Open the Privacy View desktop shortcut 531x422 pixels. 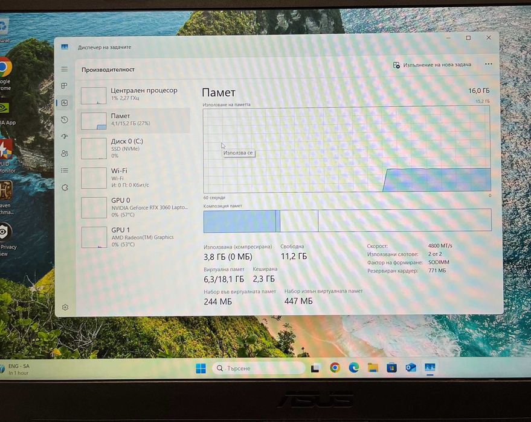click(7, 240)
